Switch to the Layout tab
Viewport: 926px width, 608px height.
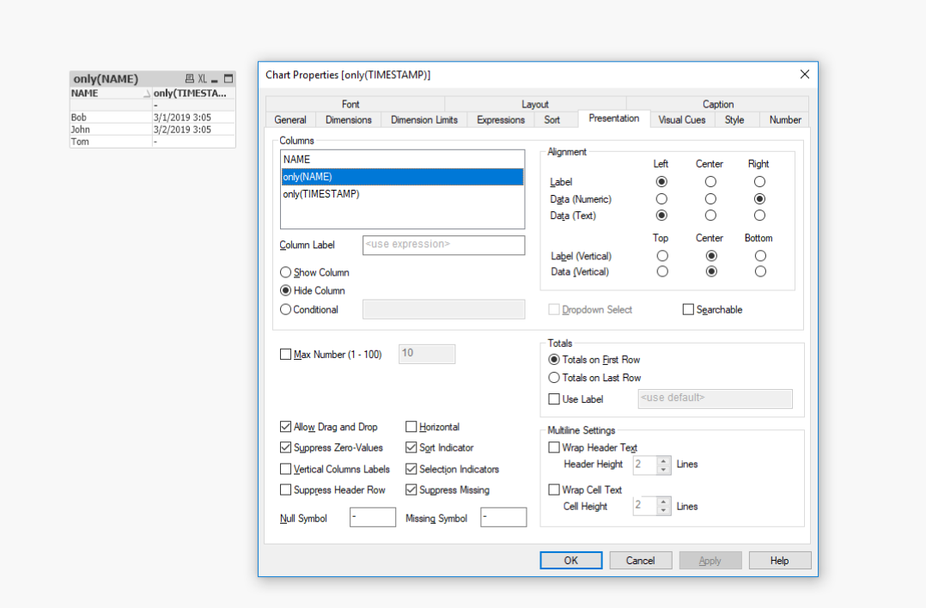click(x=535, y=104)
